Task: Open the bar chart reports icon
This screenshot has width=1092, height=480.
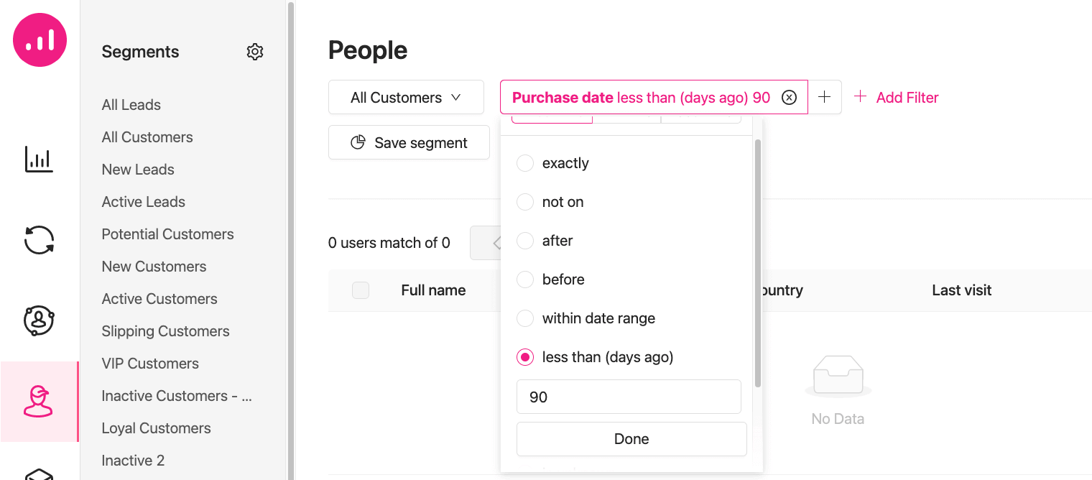Action: pyautogui.click(x=39, y=160)
